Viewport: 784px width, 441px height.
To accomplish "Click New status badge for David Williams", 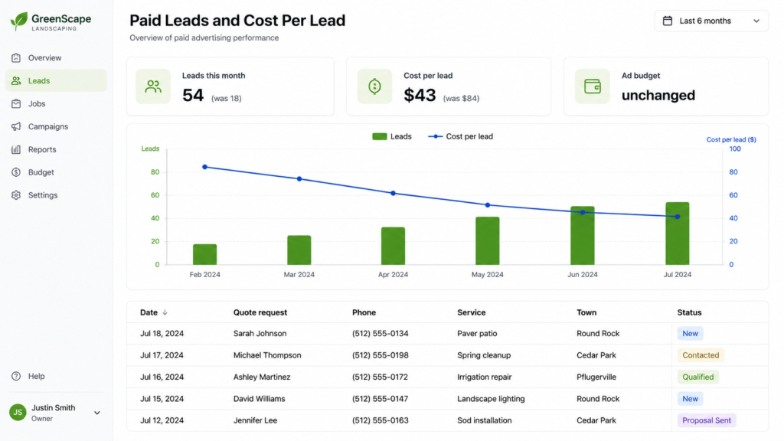I will coord(690,399).
